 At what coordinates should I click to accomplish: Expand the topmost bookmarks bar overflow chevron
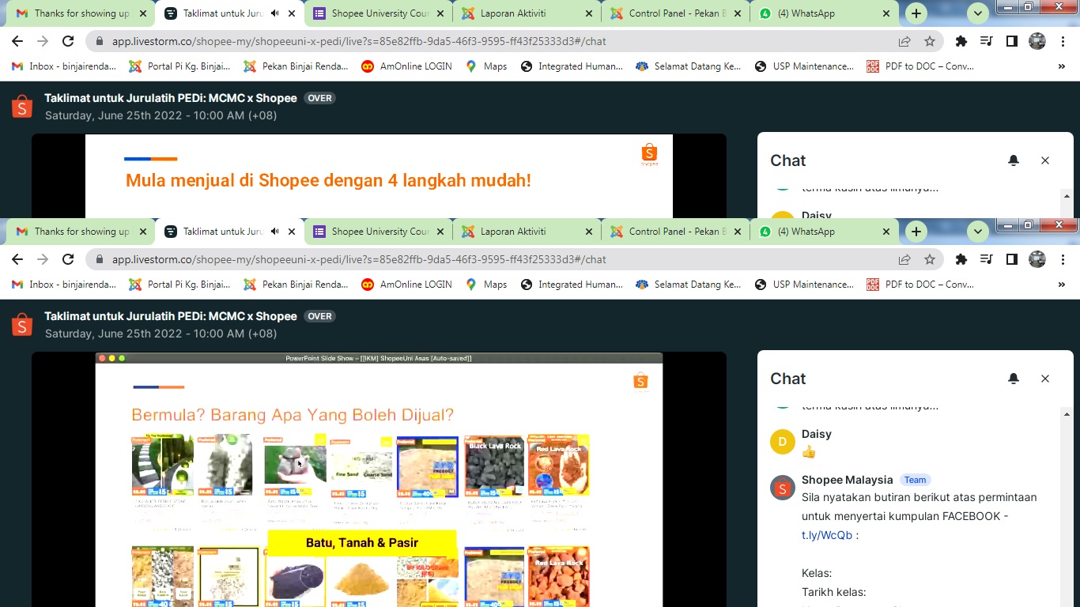click(1061, 66)
